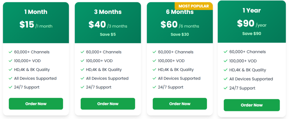Click checkmark beside 60,000+ Channels in 1 Month
Viewport: 289px width, 119px height.
tap(10, 52)
